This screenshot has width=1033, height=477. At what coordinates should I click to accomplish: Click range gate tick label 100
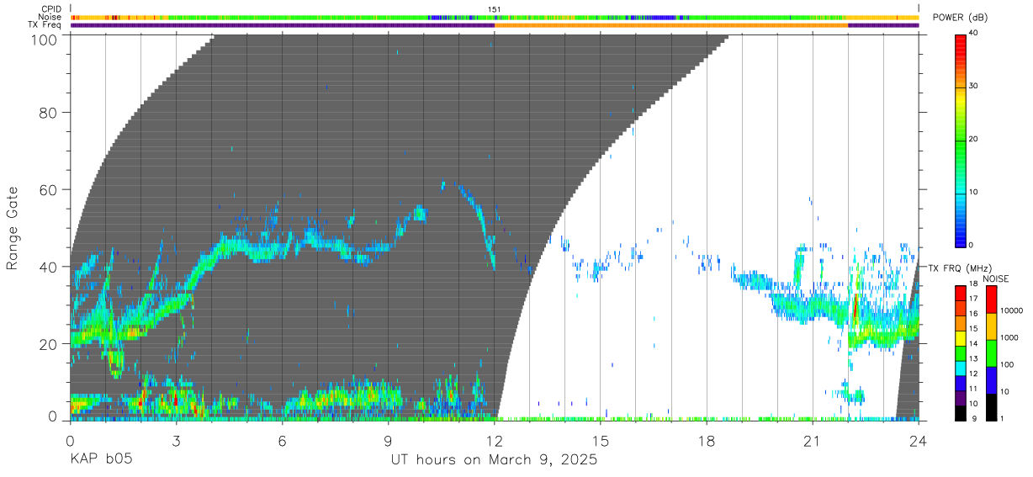point(45,40)
